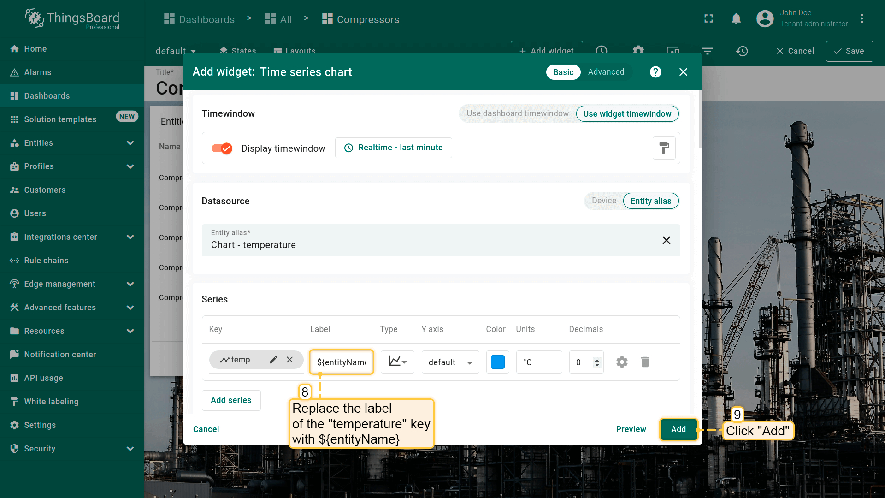Switch to the Advanced tab

click(606, 72)
